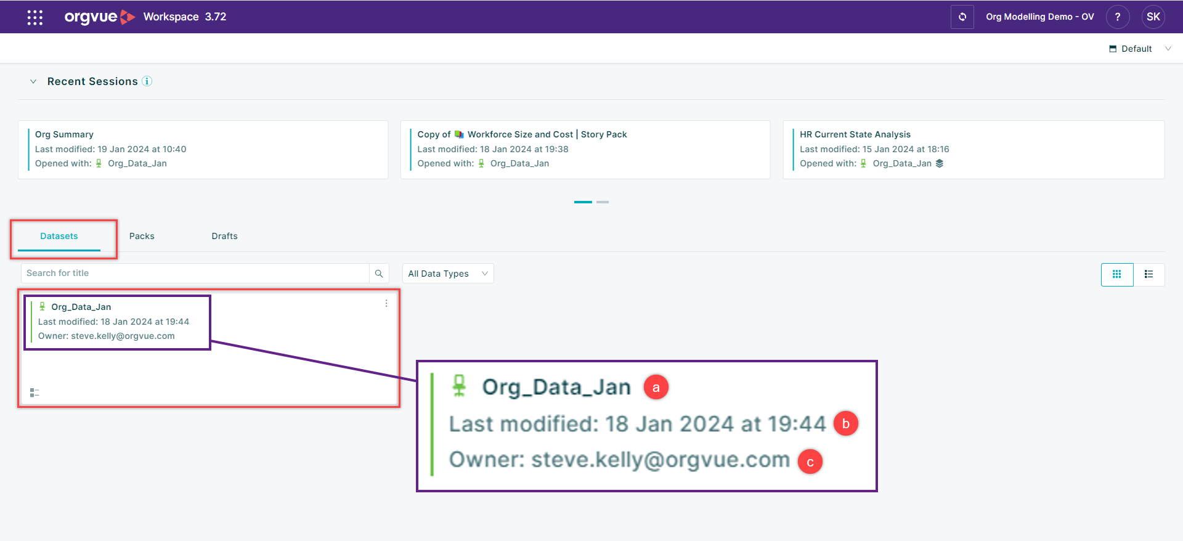Viewport: 1183px width, 541px height.
Task: Click the Org Modelling Demo - OV tenant
Action: click(x=1039, y=17)
